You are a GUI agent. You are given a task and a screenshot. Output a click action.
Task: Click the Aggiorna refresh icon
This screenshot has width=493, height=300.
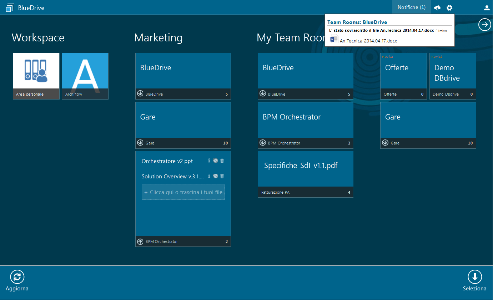click(x=17, y=277)
